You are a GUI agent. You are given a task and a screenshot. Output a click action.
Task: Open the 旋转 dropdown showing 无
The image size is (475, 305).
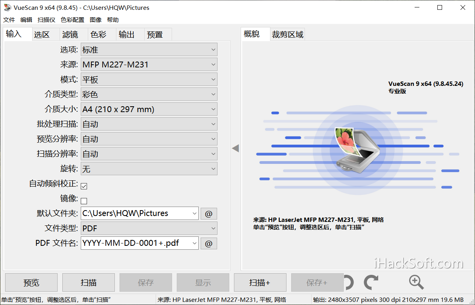click(149, 169)
